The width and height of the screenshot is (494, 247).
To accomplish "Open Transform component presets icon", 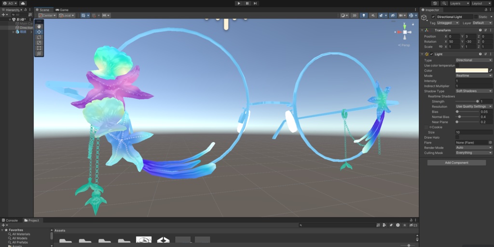I will (x=485, y=30).
